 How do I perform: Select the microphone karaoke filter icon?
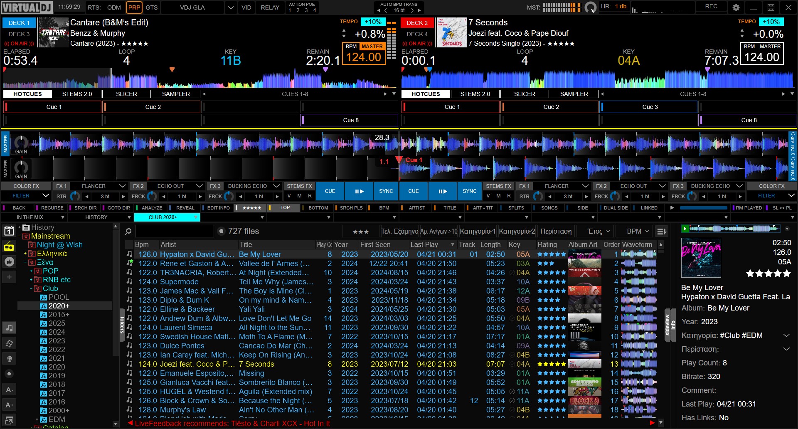pyautogui.click(x=9, y=358)
